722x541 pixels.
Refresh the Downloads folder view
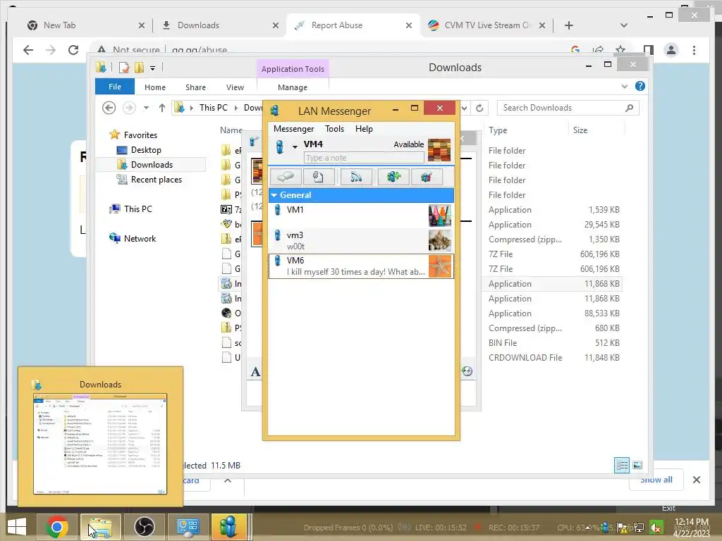click(x=479, y=108)
